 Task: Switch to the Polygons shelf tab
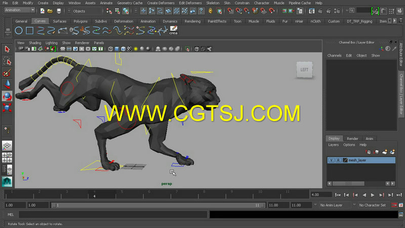pos(80,21)
